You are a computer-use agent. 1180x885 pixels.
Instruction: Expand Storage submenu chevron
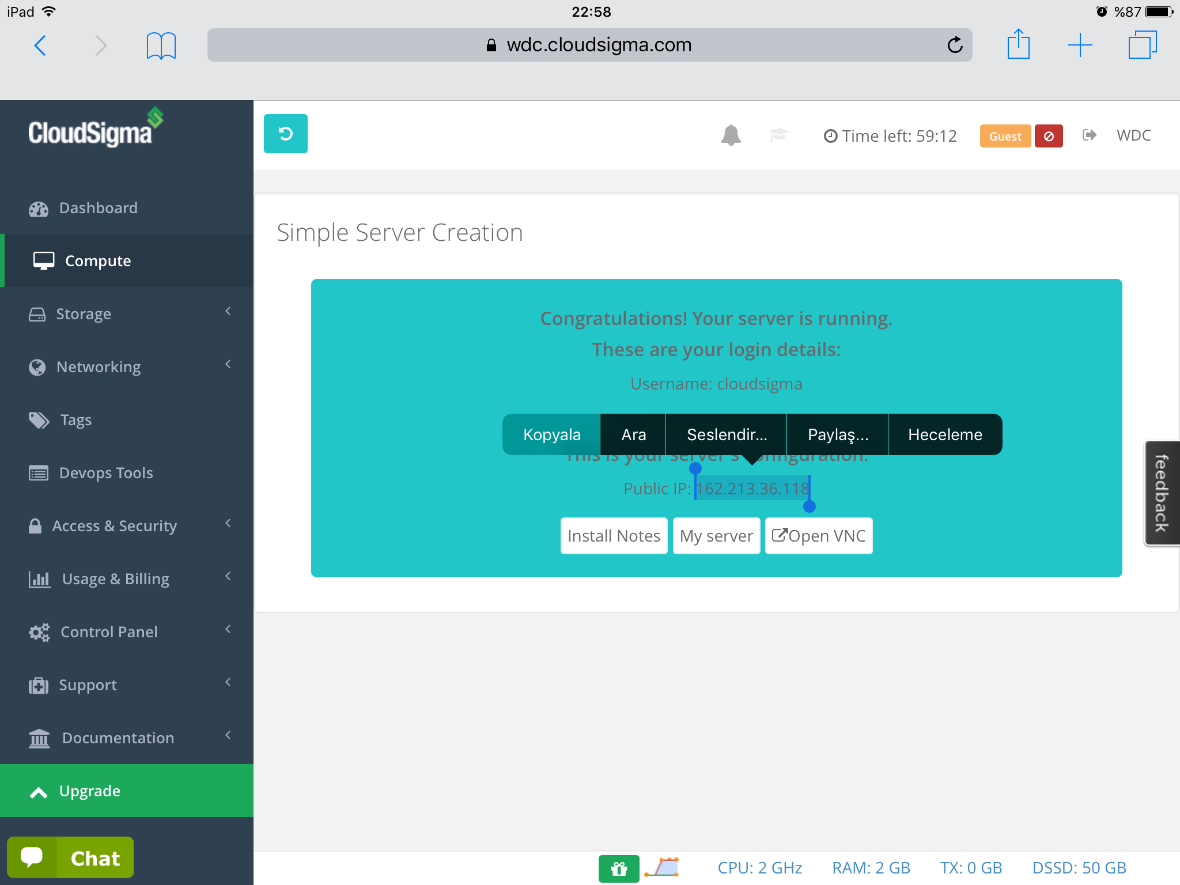(x=228, y=311)
